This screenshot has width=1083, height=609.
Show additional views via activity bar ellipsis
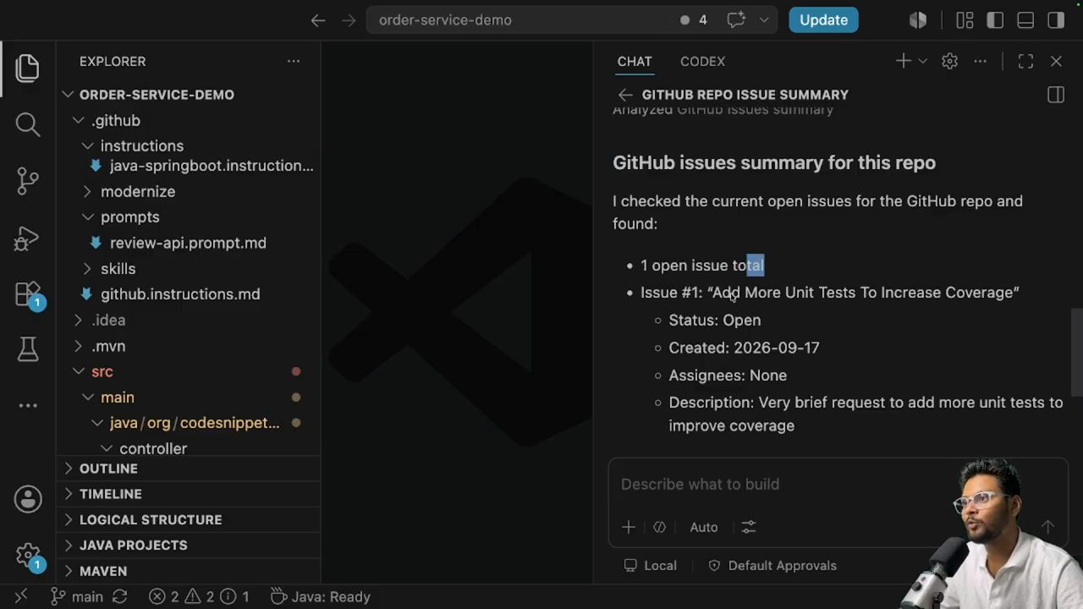(28, 405)
